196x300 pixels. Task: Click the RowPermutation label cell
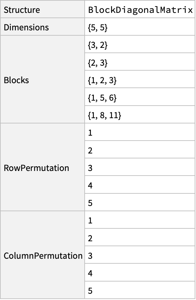42,167
